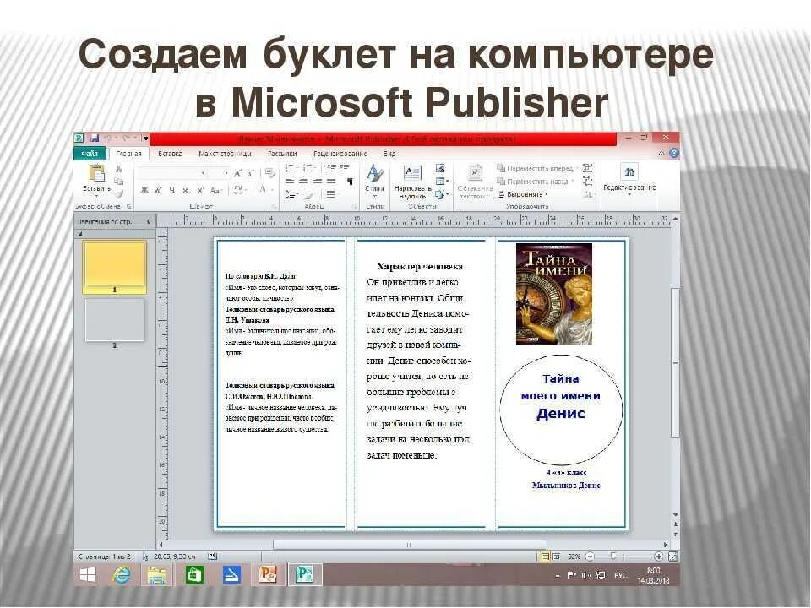Image resolution: width=811 pixels, height=608 pixels.
Task: Open the Файл tab
Action: coord(90,154)
